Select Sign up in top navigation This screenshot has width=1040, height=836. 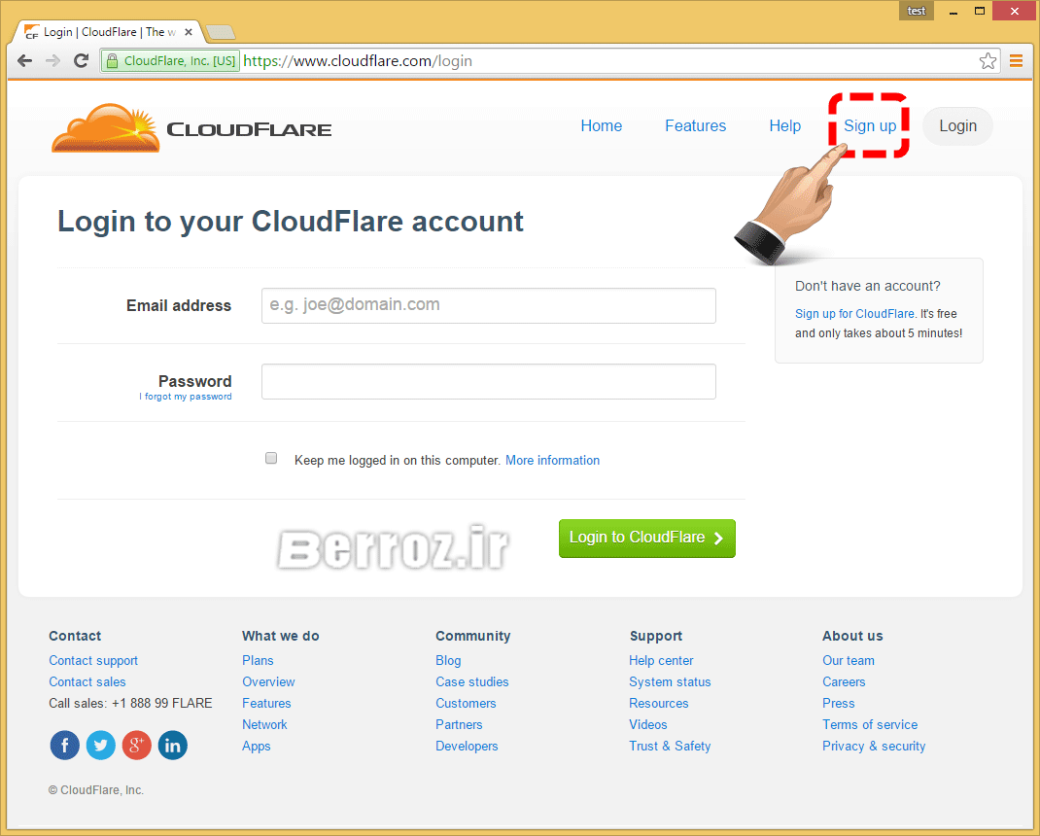pyautogui.click(x=869, y=126)
